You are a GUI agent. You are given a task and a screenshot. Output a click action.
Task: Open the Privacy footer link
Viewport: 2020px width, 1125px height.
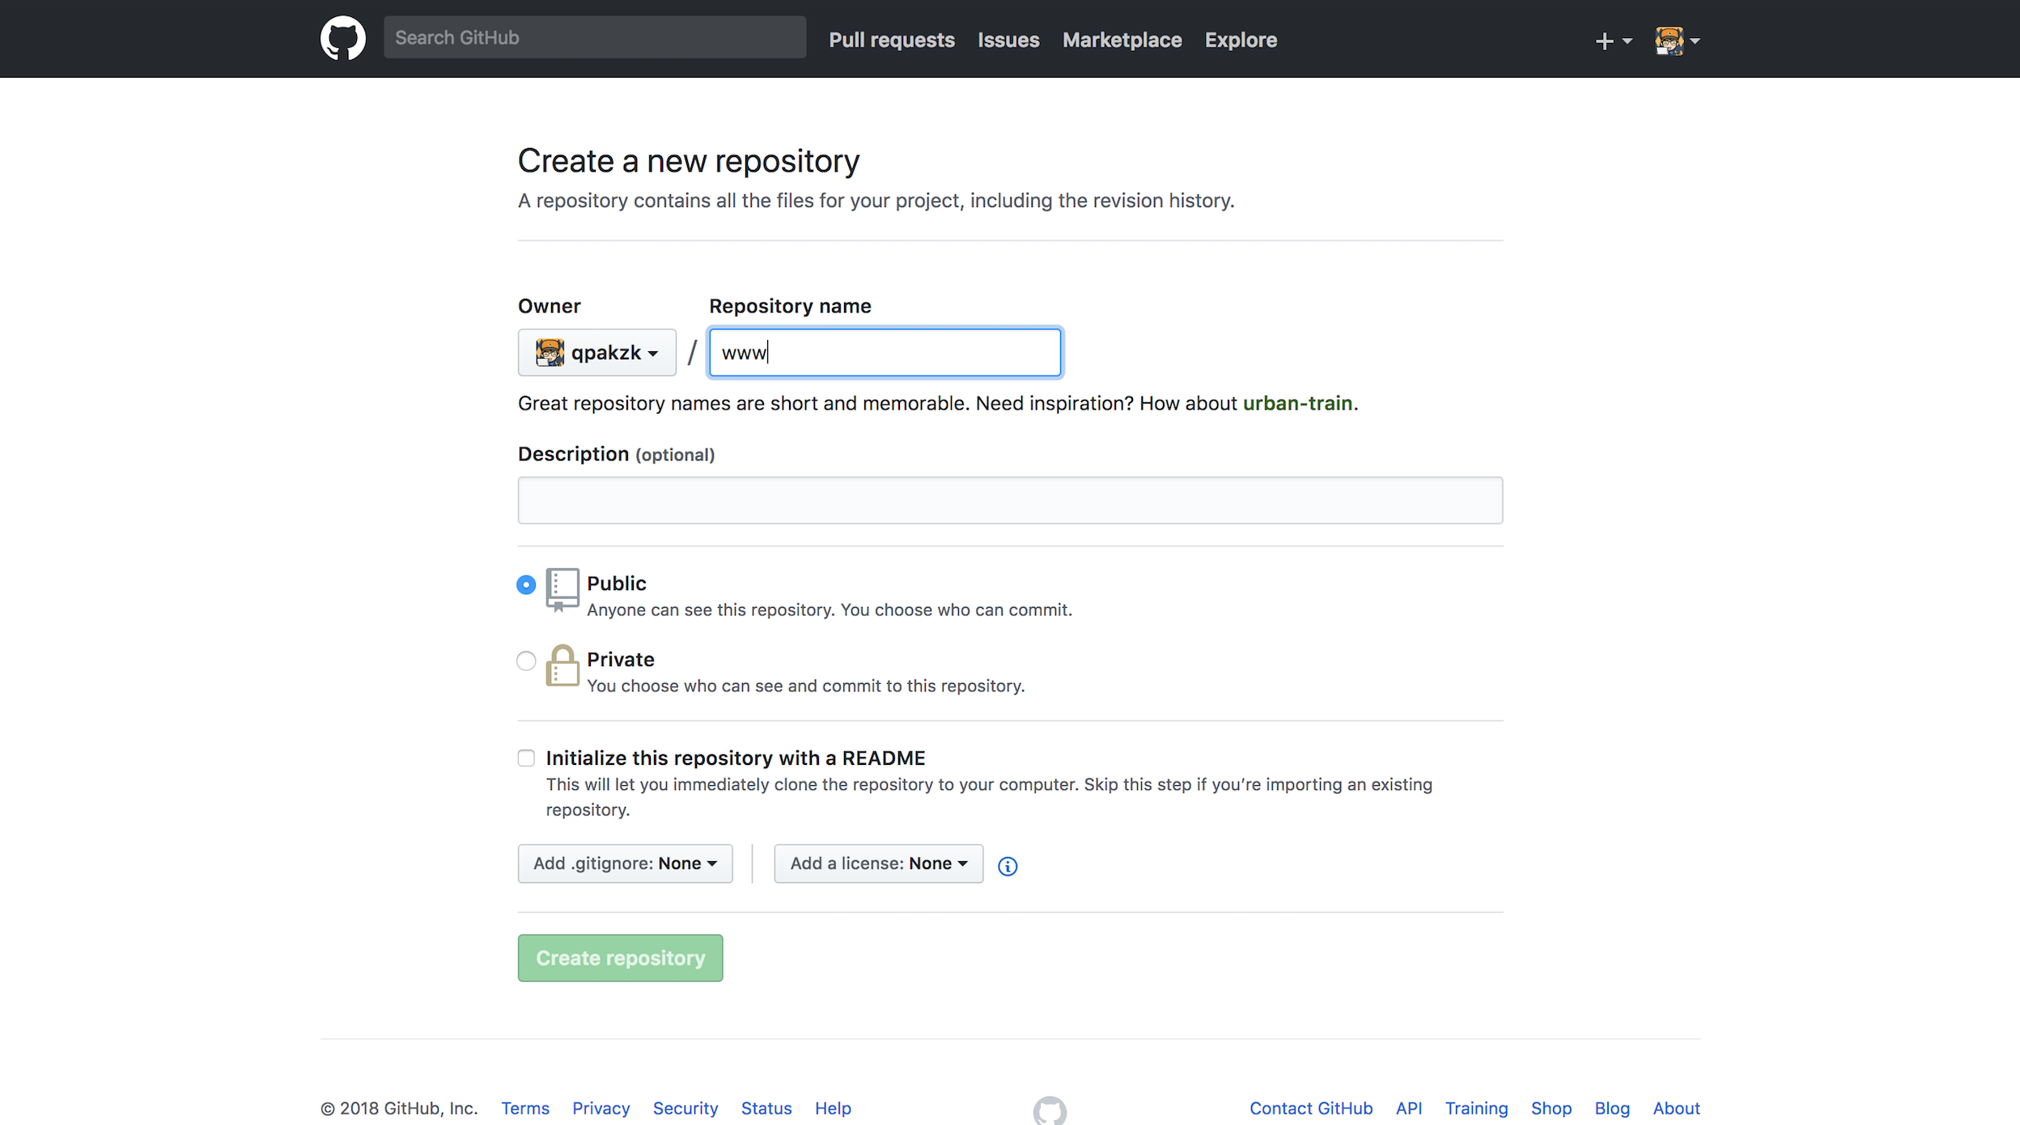point(600,1108)
